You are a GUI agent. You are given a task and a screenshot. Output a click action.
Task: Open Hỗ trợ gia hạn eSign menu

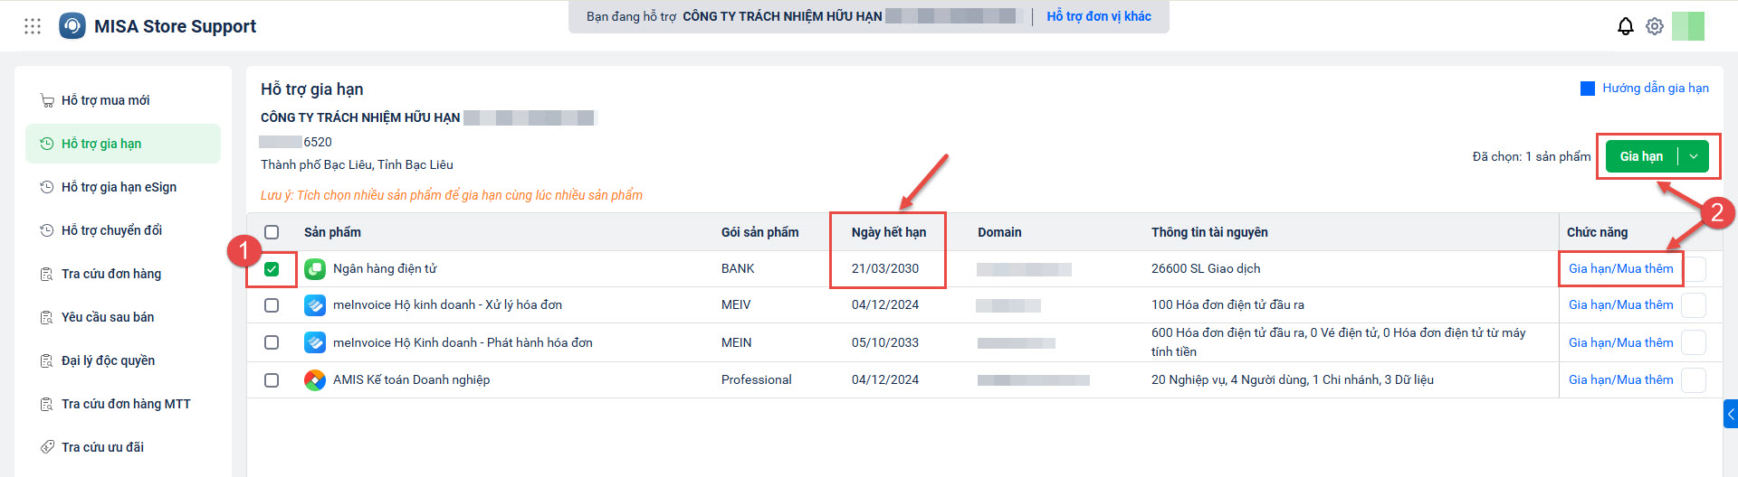pyautogui.click(x=123, y=187)
